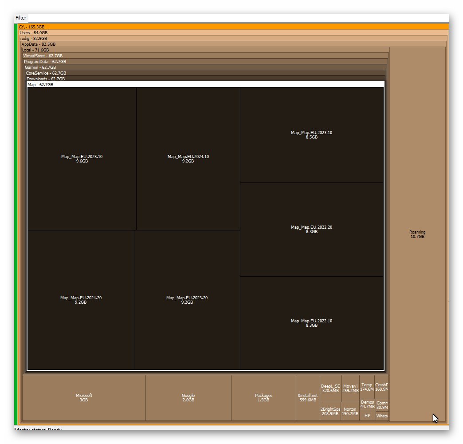This screenshot has height=444, width=463.
Task: Select the Packages 1.5GB block
Action: pyautogui.click(x=264, y=397)
